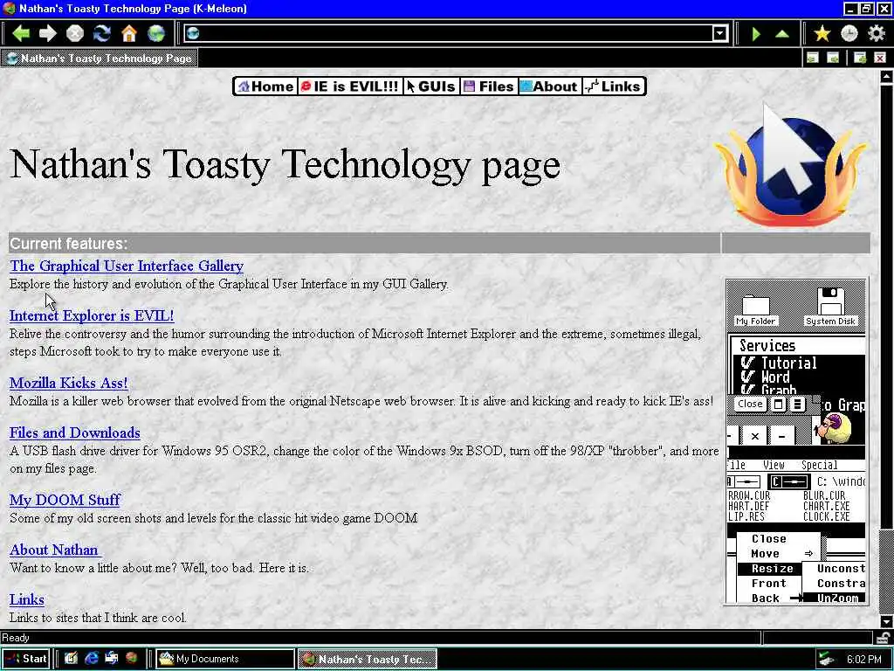Viewport: 894px width, 671px height.
Task: Open bookmarks with the yellow star icon
Action: 822,34
